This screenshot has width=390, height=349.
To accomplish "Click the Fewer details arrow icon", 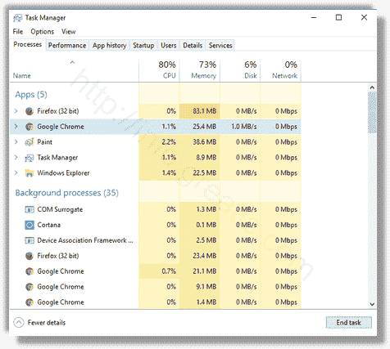I will pos(19,323).
